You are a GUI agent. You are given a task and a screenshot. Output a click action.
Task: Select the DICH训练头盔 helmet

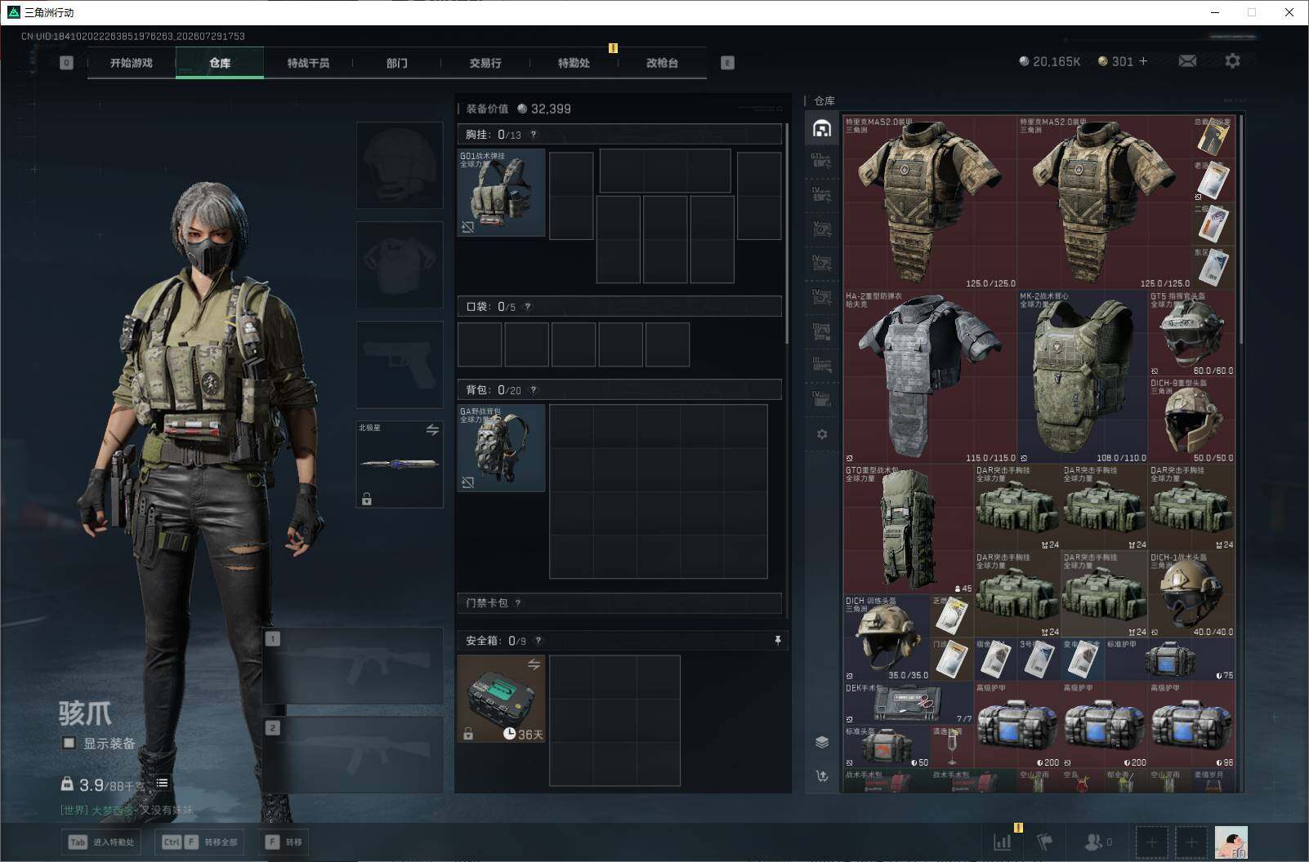pos(887,638)
